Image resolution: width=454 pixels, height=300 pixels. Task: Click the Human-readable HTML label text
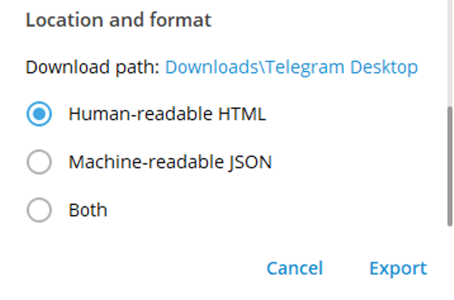click(167, 115)
